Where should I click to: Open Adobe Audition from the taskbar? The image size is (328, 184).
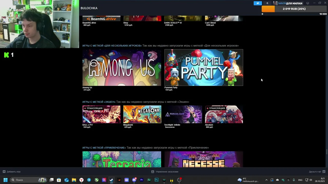pos(149,180)
